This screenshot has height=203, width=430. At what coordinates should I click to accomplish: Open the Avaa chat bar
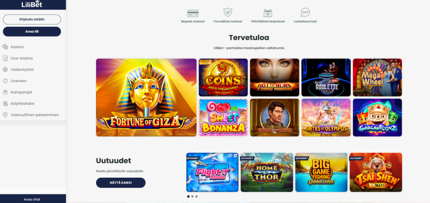click(32, 199)
